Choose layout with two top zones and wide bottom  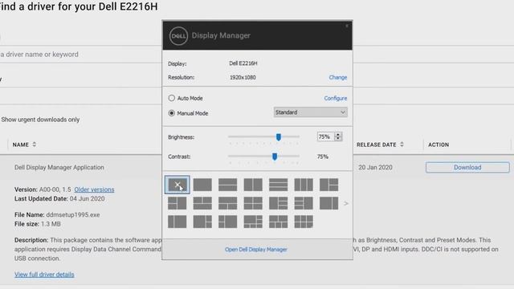(x=202, y=203)
